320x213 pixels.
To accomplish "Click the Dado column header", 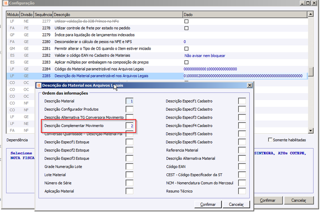I will 245,15.
